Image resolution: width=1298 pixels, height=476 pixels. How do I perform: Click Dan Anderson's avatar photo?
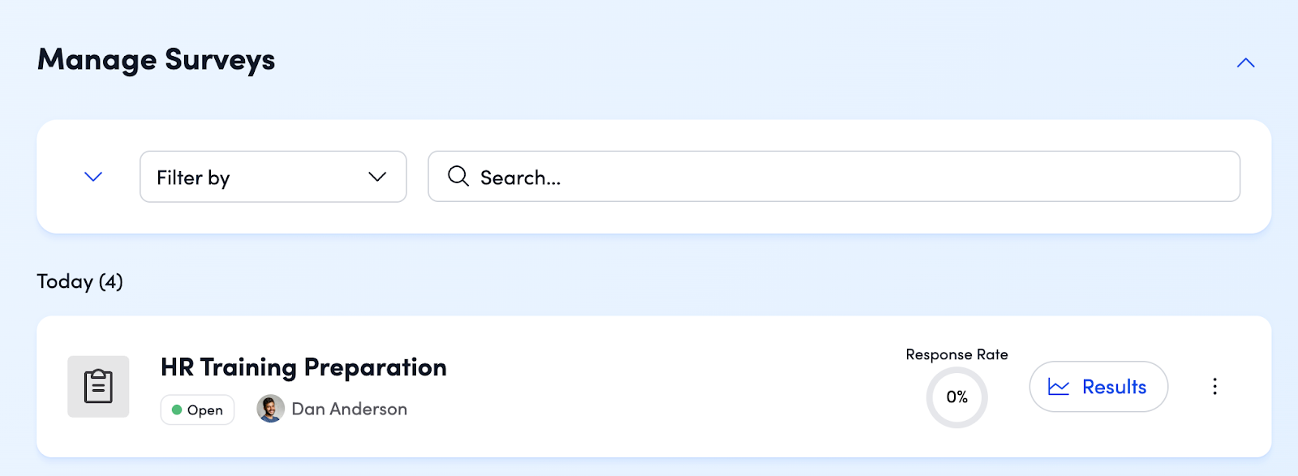(270, 409)
